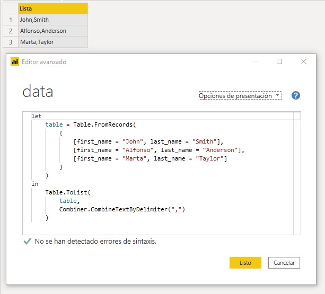Click the "Marta" string in the code
This screenshot has height=294, width=325.
pos(134,158)
